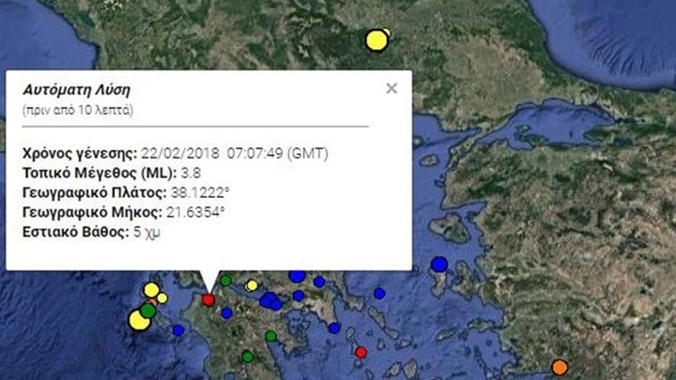
Task: Click the latitude value 38.1222°
Action: click(200, 192)
